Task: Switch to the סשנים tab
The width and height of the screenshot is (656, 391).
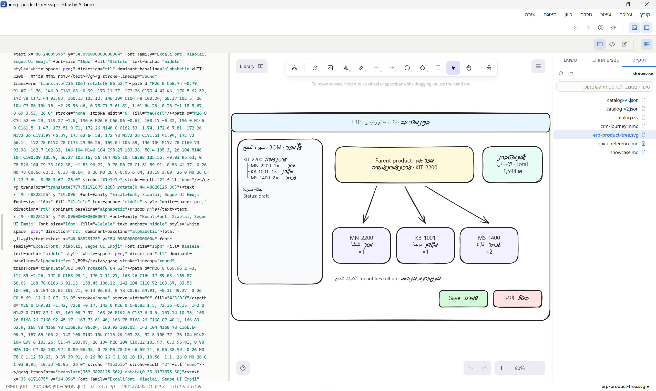Action: (570, 60)
